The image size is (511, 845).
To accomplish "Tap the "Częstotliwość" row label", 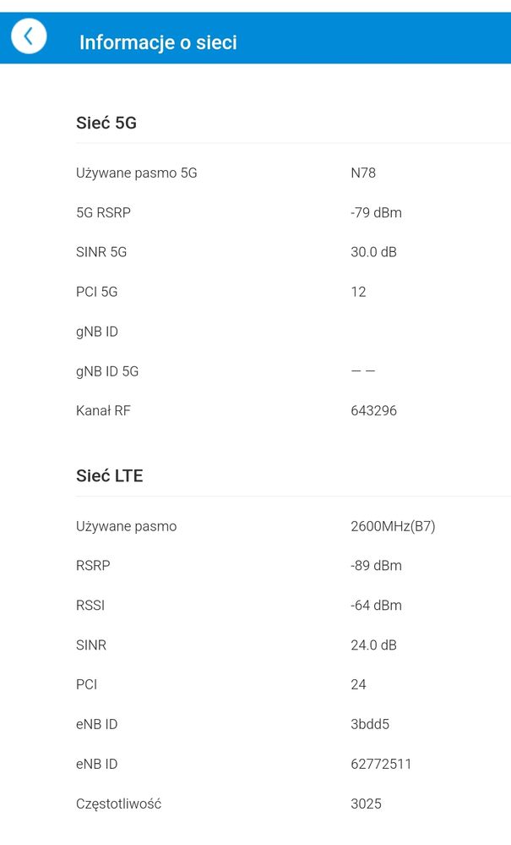I will point(118,804).
